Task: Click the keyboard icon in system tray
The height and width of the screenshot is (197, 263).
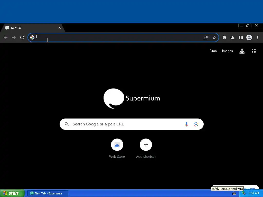Action: (x=234, y=193)
